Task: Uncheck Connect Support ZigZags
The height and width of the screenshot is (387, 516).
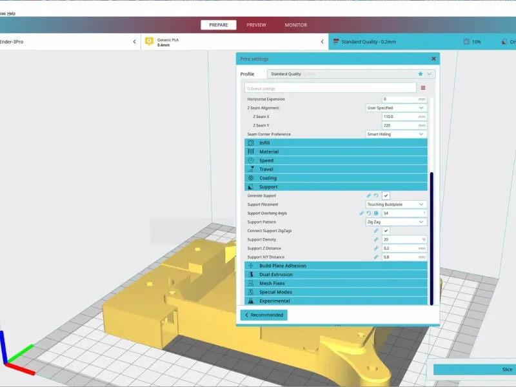Action: [386, 231]
